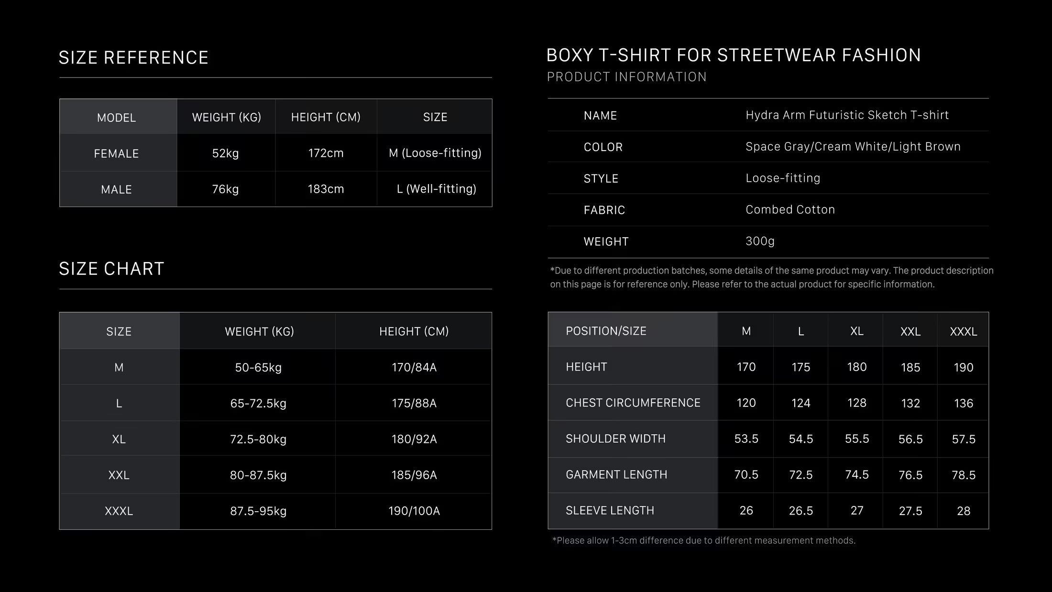The width and height of the screenshot is (1052, 592).
Task: Click the SIZE REFERENCE heading
Action: [x=133, y=58]
